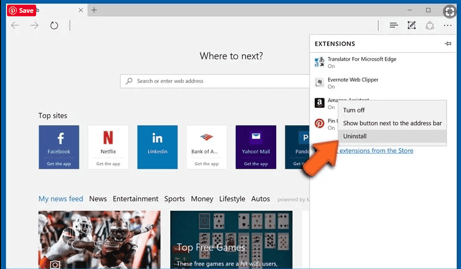Open a new tab with plus button
The height and width of the screenshot is (269, 461).
pyautogui.click(x=94, y=10)
